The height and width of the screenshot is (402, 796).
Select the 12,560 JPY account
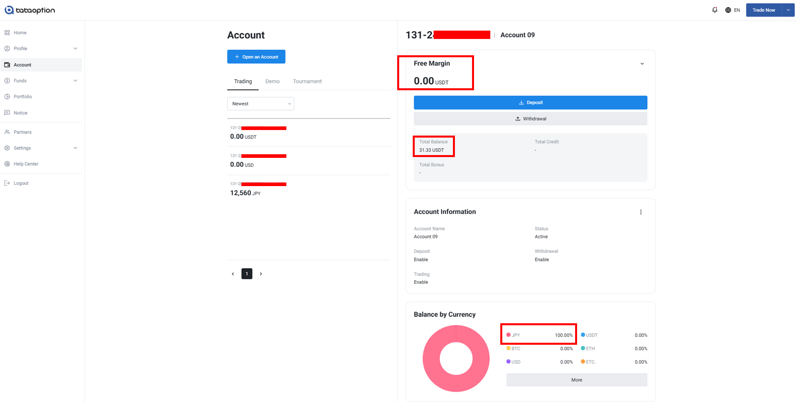(245, 193)
